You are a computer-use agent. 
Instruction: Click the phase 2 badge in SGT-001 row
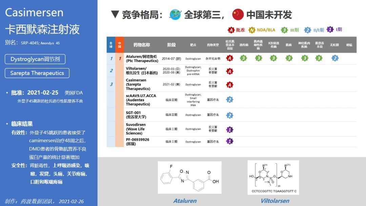pyautogui.click(x=229, y=115)
